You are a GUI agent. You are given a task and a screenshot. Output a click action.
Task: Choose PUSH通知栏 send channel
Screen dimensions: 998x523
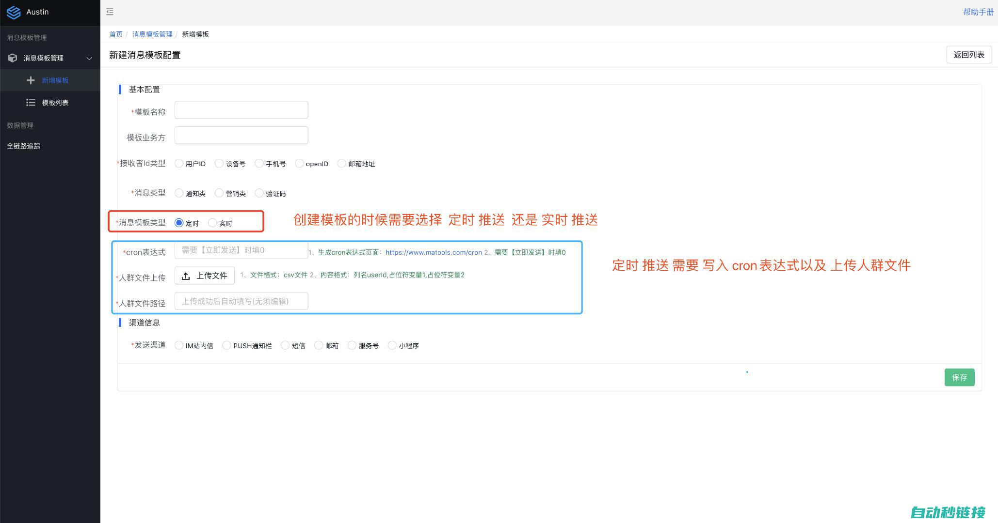226,345
